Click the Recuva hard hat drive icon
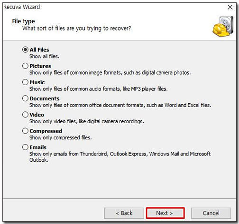This screenshot has height=224, width=239. click(223, 26)
